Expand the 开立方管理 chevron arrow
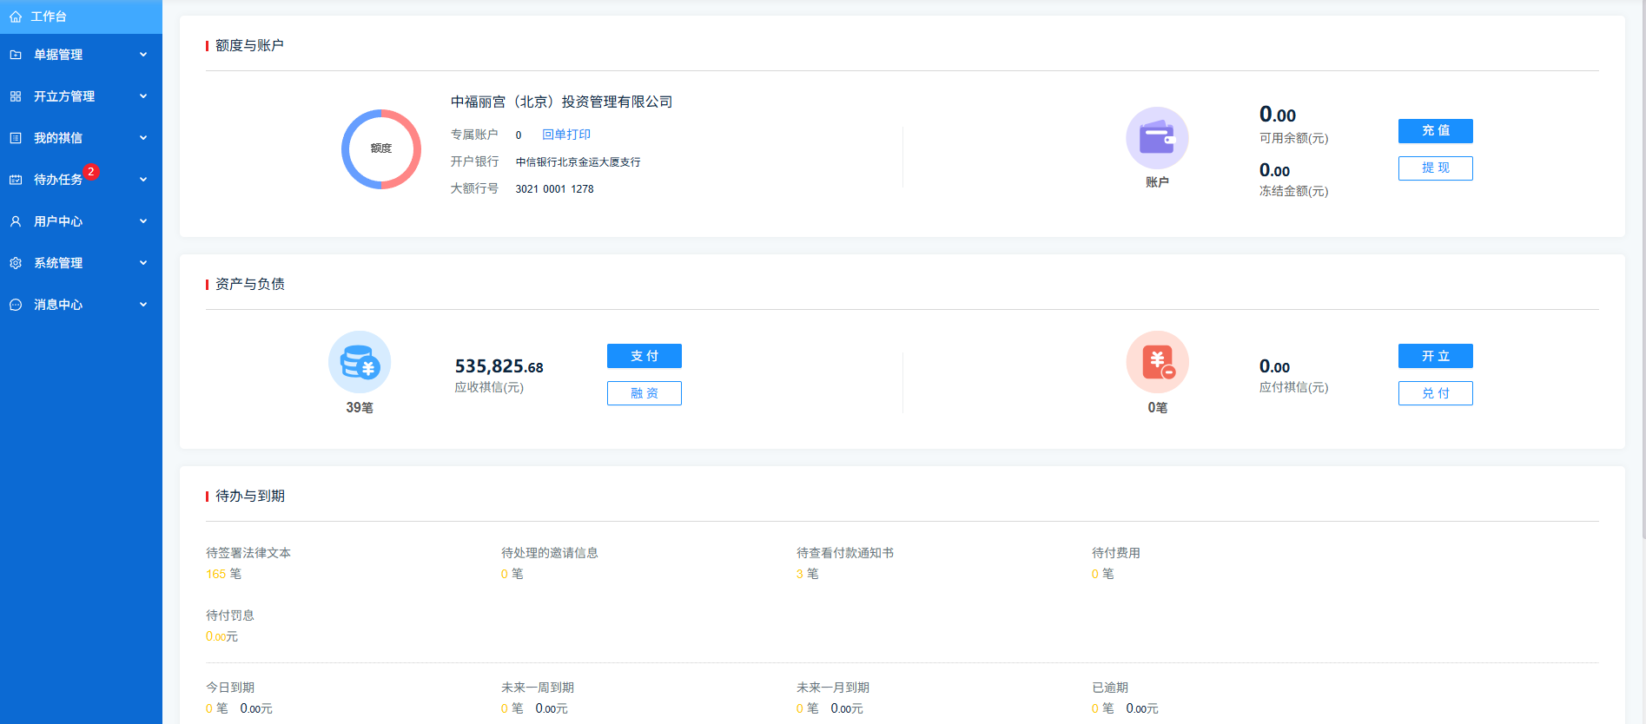1646x724 pixels. coord(143,96)
